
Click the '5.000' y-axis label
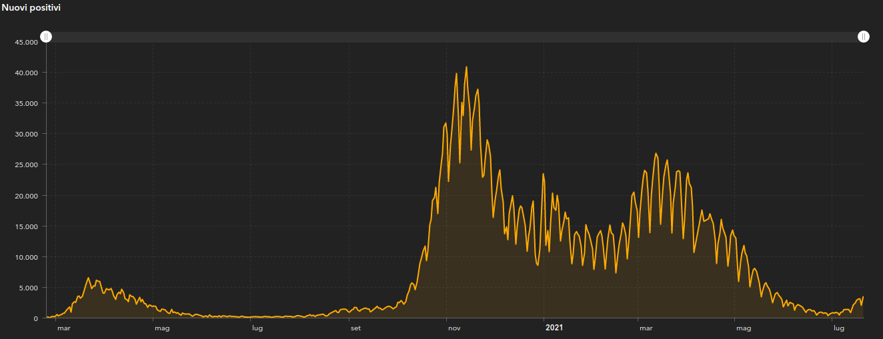pyautogui.click(x=27, y=288)
